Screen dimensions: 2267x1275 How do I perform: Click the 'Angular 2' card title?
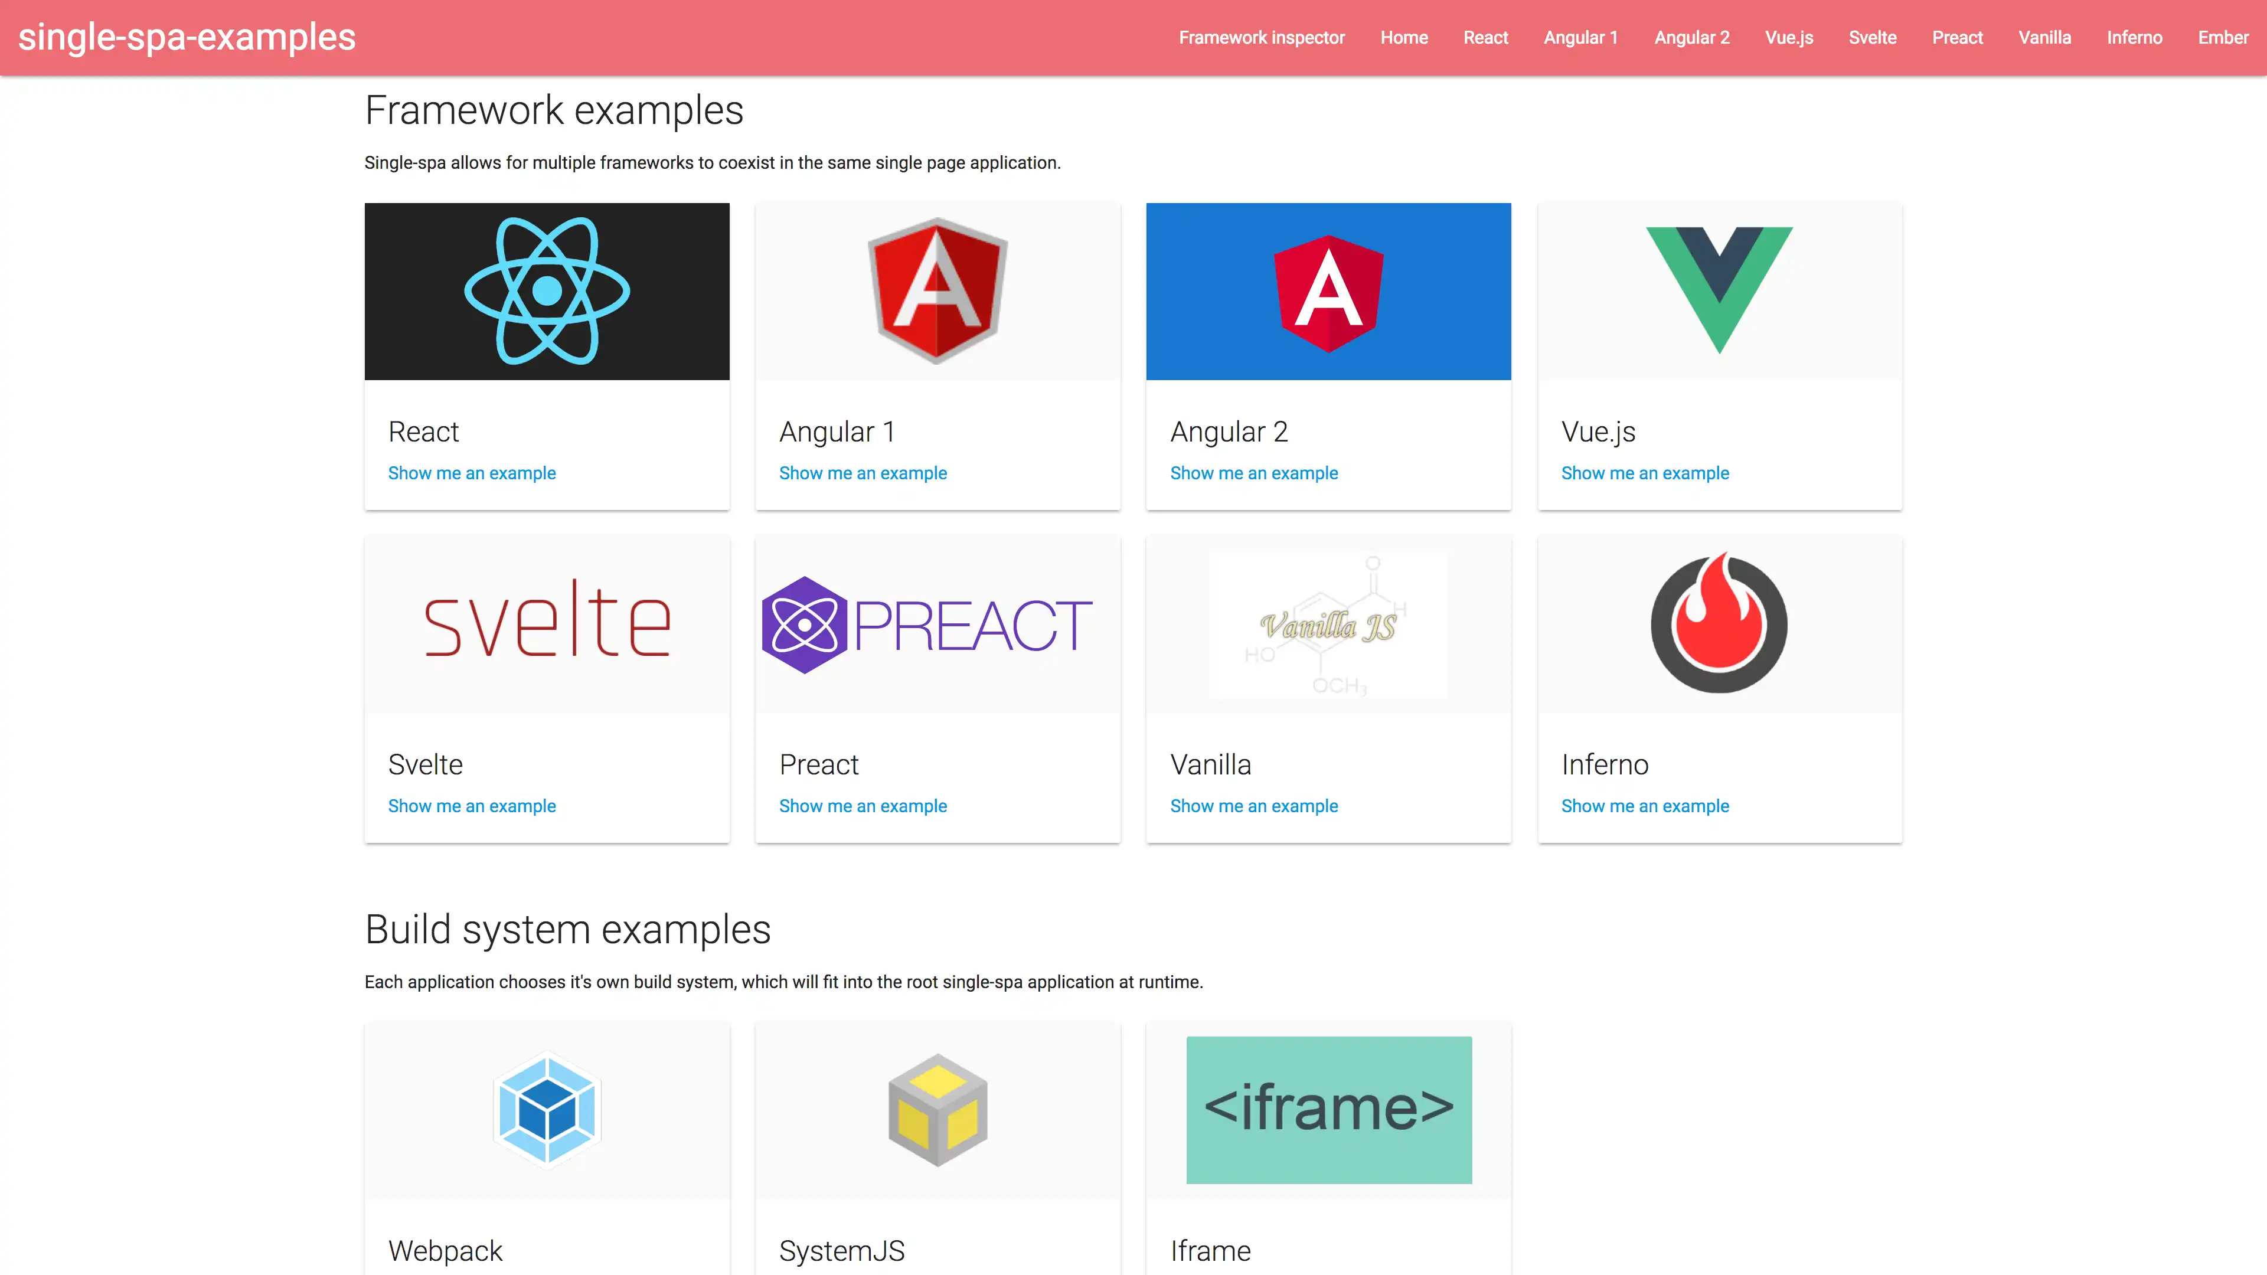click(x=1229, y=432)
